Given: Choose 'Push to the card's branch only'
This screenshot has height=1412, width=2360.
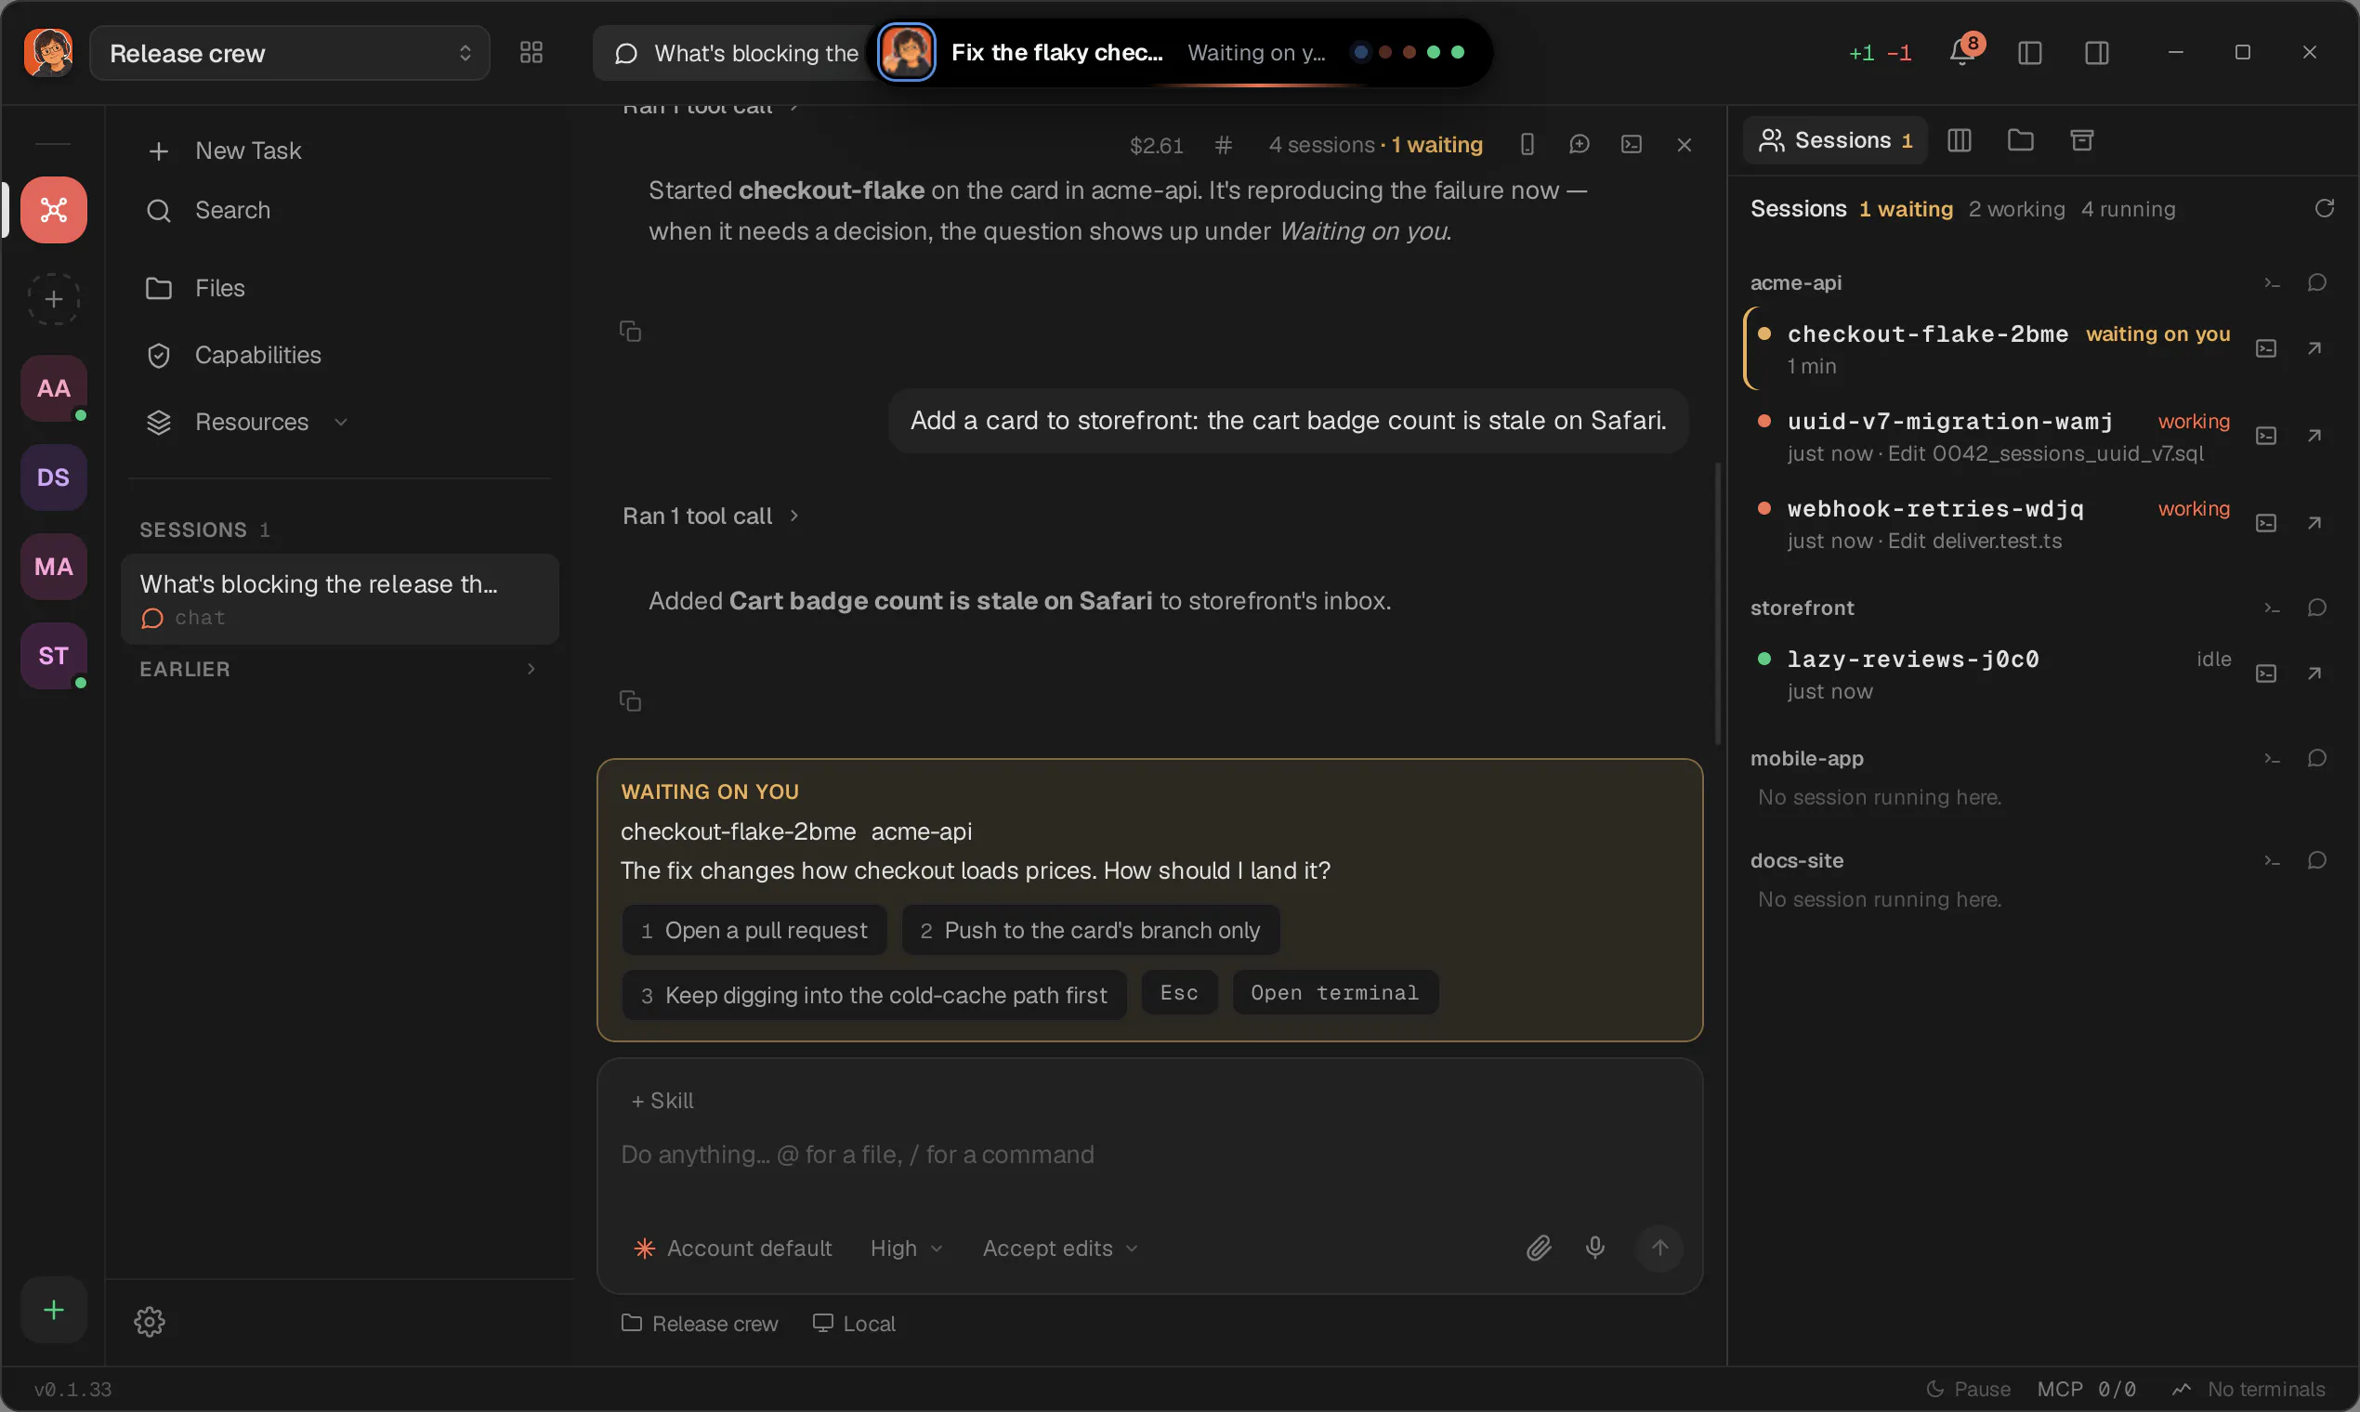Looking at the screenshot, I should point(1091,930).
